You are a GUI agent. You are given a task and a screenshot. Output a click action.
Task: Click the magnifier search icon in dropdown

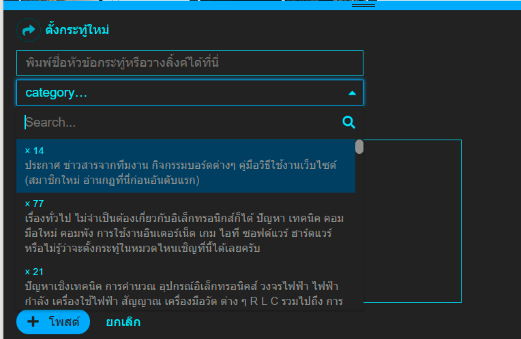(x=349, y=123)
